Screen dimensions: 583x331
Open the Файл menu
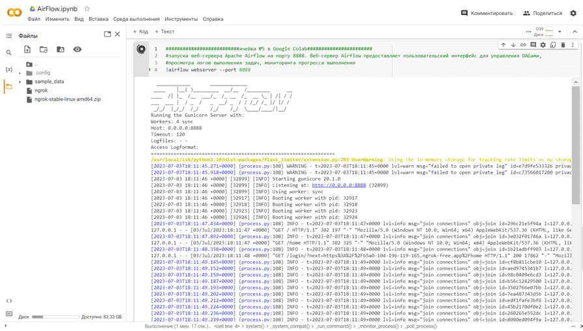[34, 19]
